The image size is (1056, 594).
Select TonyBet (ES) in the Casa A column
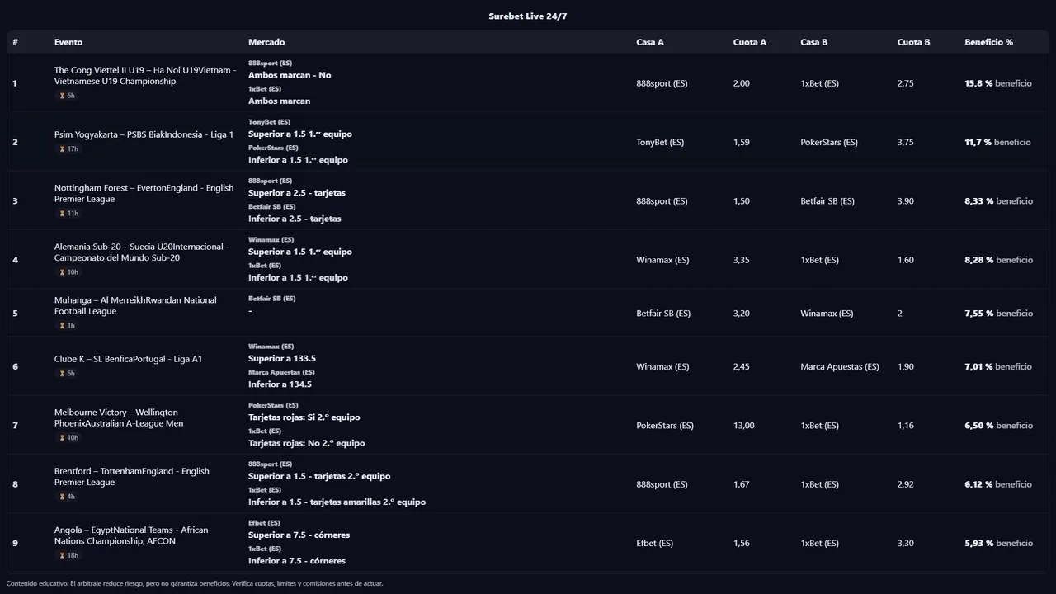point(660,143)
